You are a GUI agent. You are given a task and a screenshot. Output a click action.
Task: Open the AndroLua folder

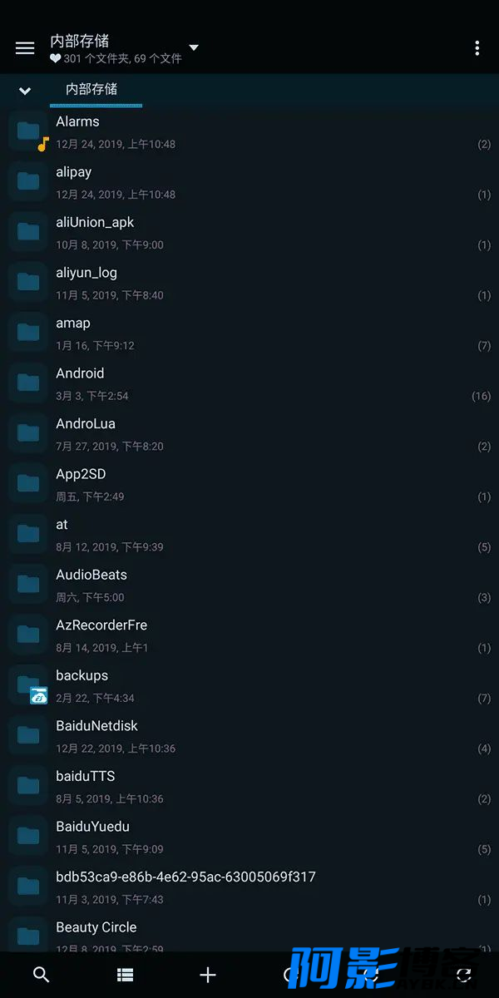tap(249, 434)
